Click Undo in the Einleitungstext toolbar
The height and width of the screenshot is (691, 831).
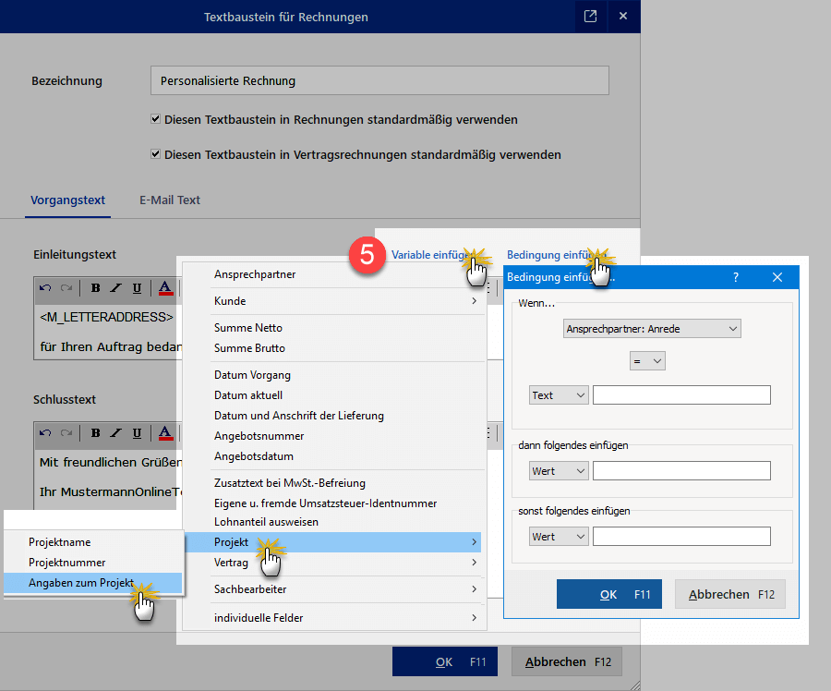pos(45,288)
